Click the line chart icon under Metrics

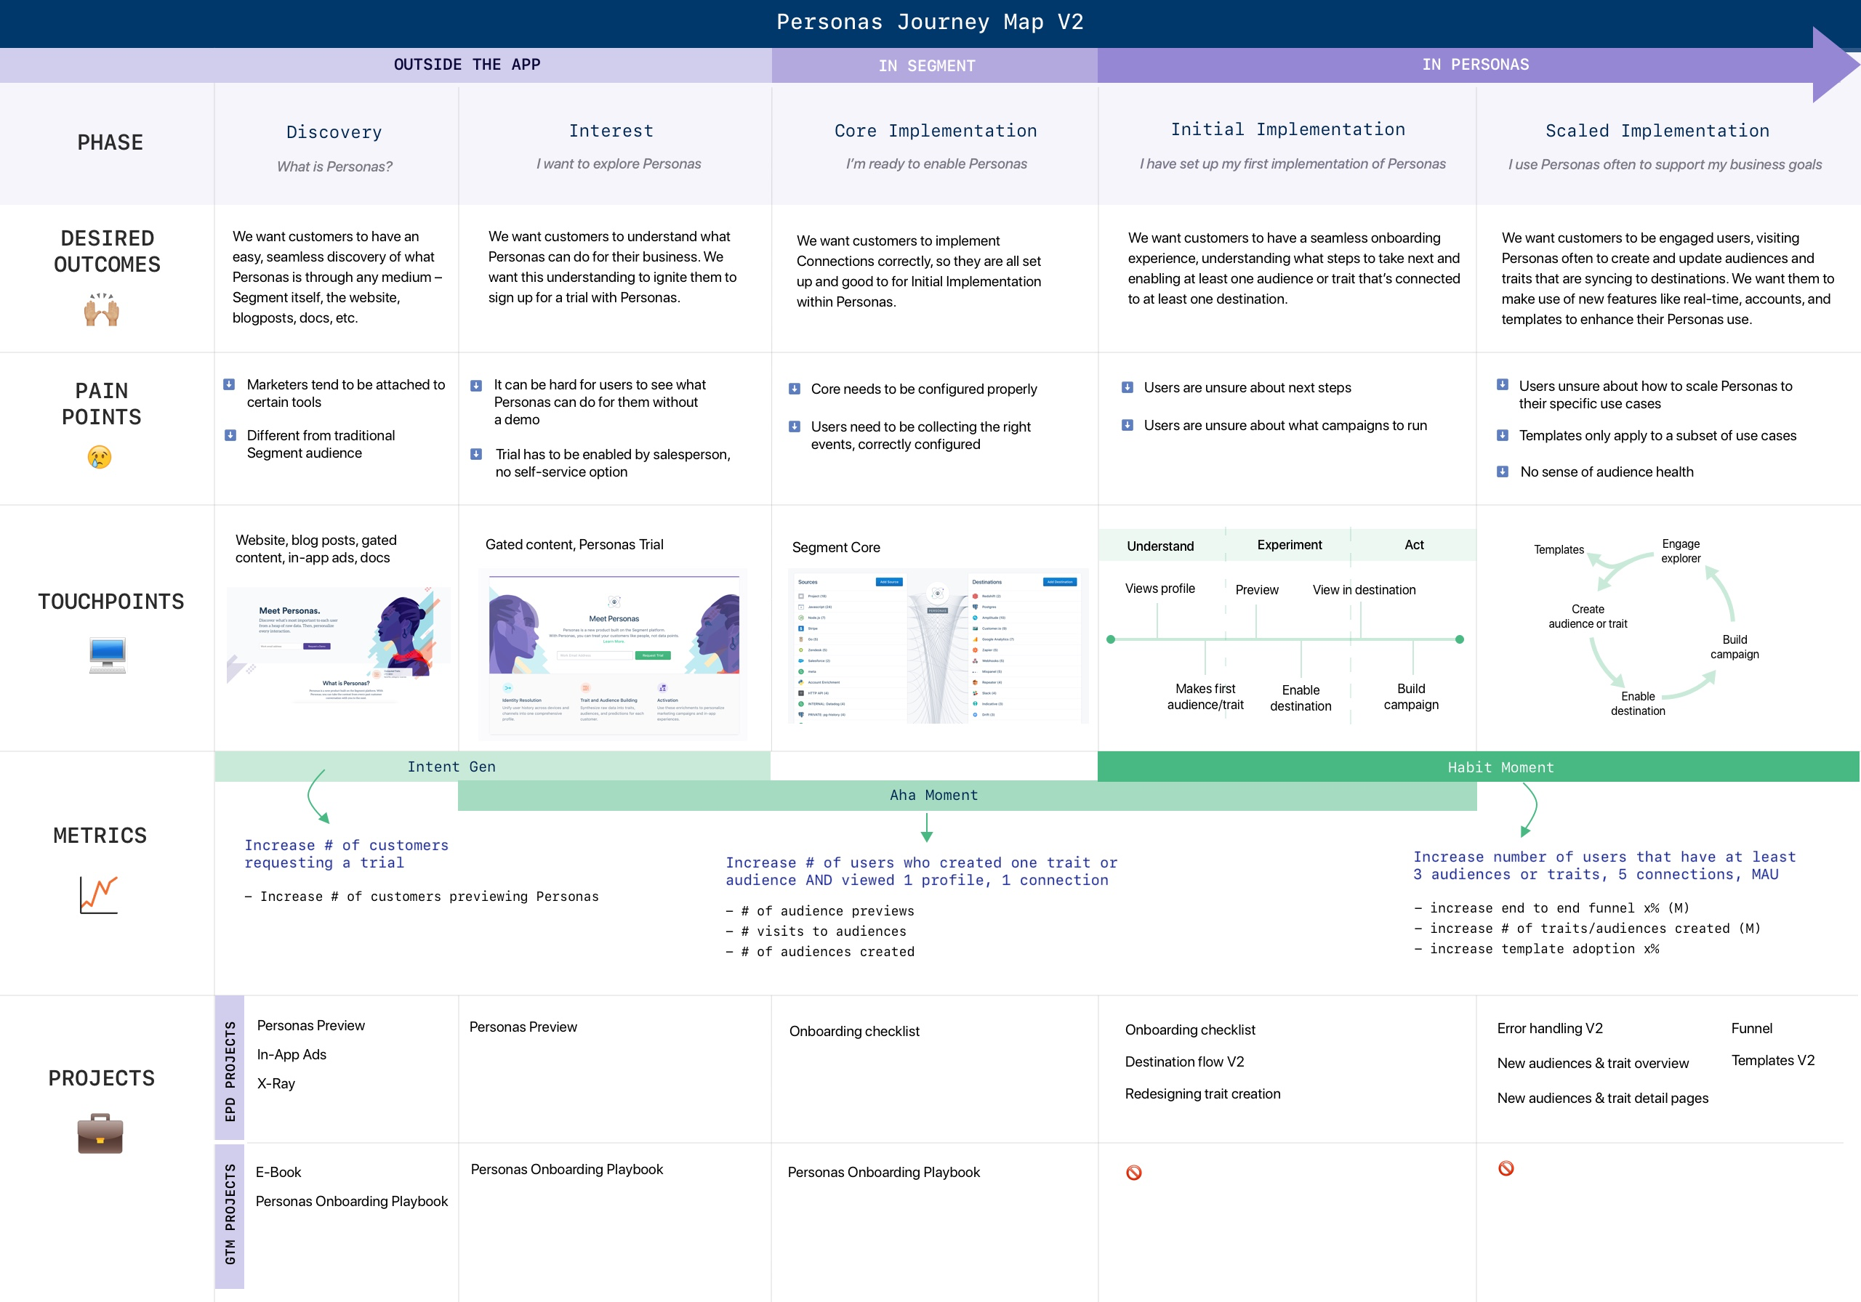pos(99,895)
